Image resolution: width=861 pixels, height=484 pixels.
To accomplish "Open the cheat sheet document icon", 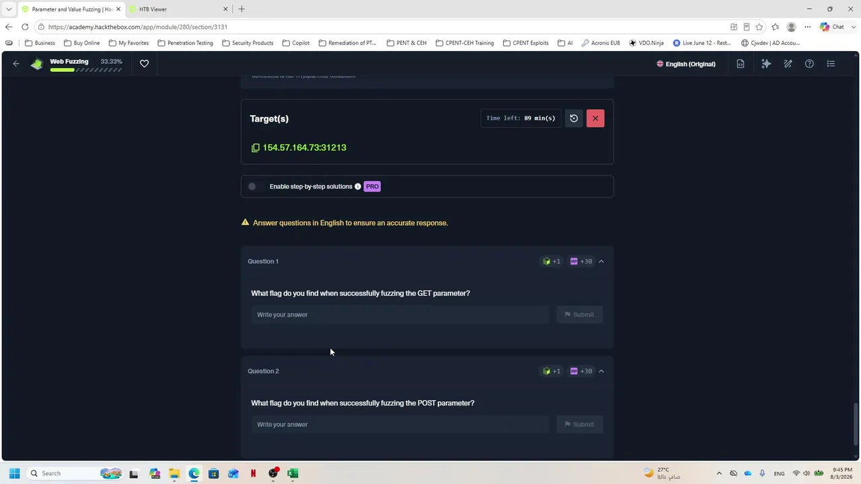I will click(741, 64).
